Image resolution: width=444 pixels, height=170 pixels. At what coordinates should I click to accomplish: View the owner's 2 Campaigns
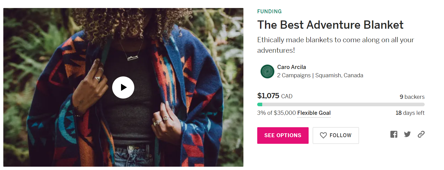(294, 75)
